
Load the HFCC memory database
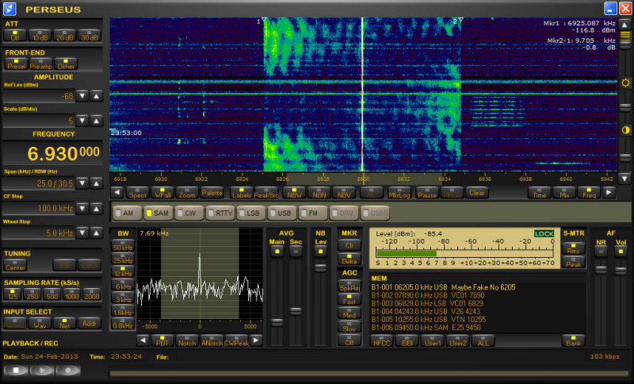382,341
